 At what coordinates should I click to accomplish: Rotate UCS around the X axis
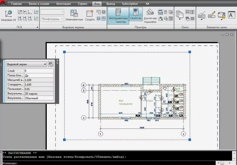tap(20, 18)
